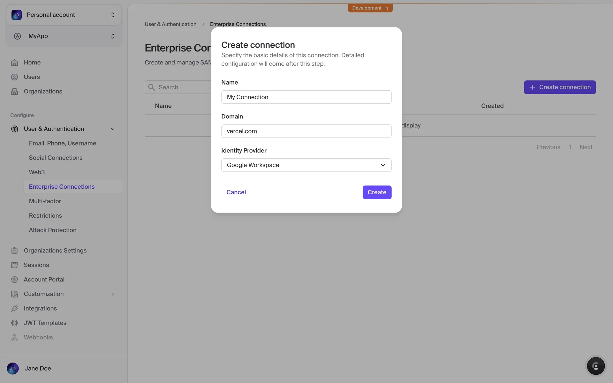The height and width of the screenshot is (383, 613).
Task: Click the fingerprint User & Authentication icon
Action: (14, 129)
